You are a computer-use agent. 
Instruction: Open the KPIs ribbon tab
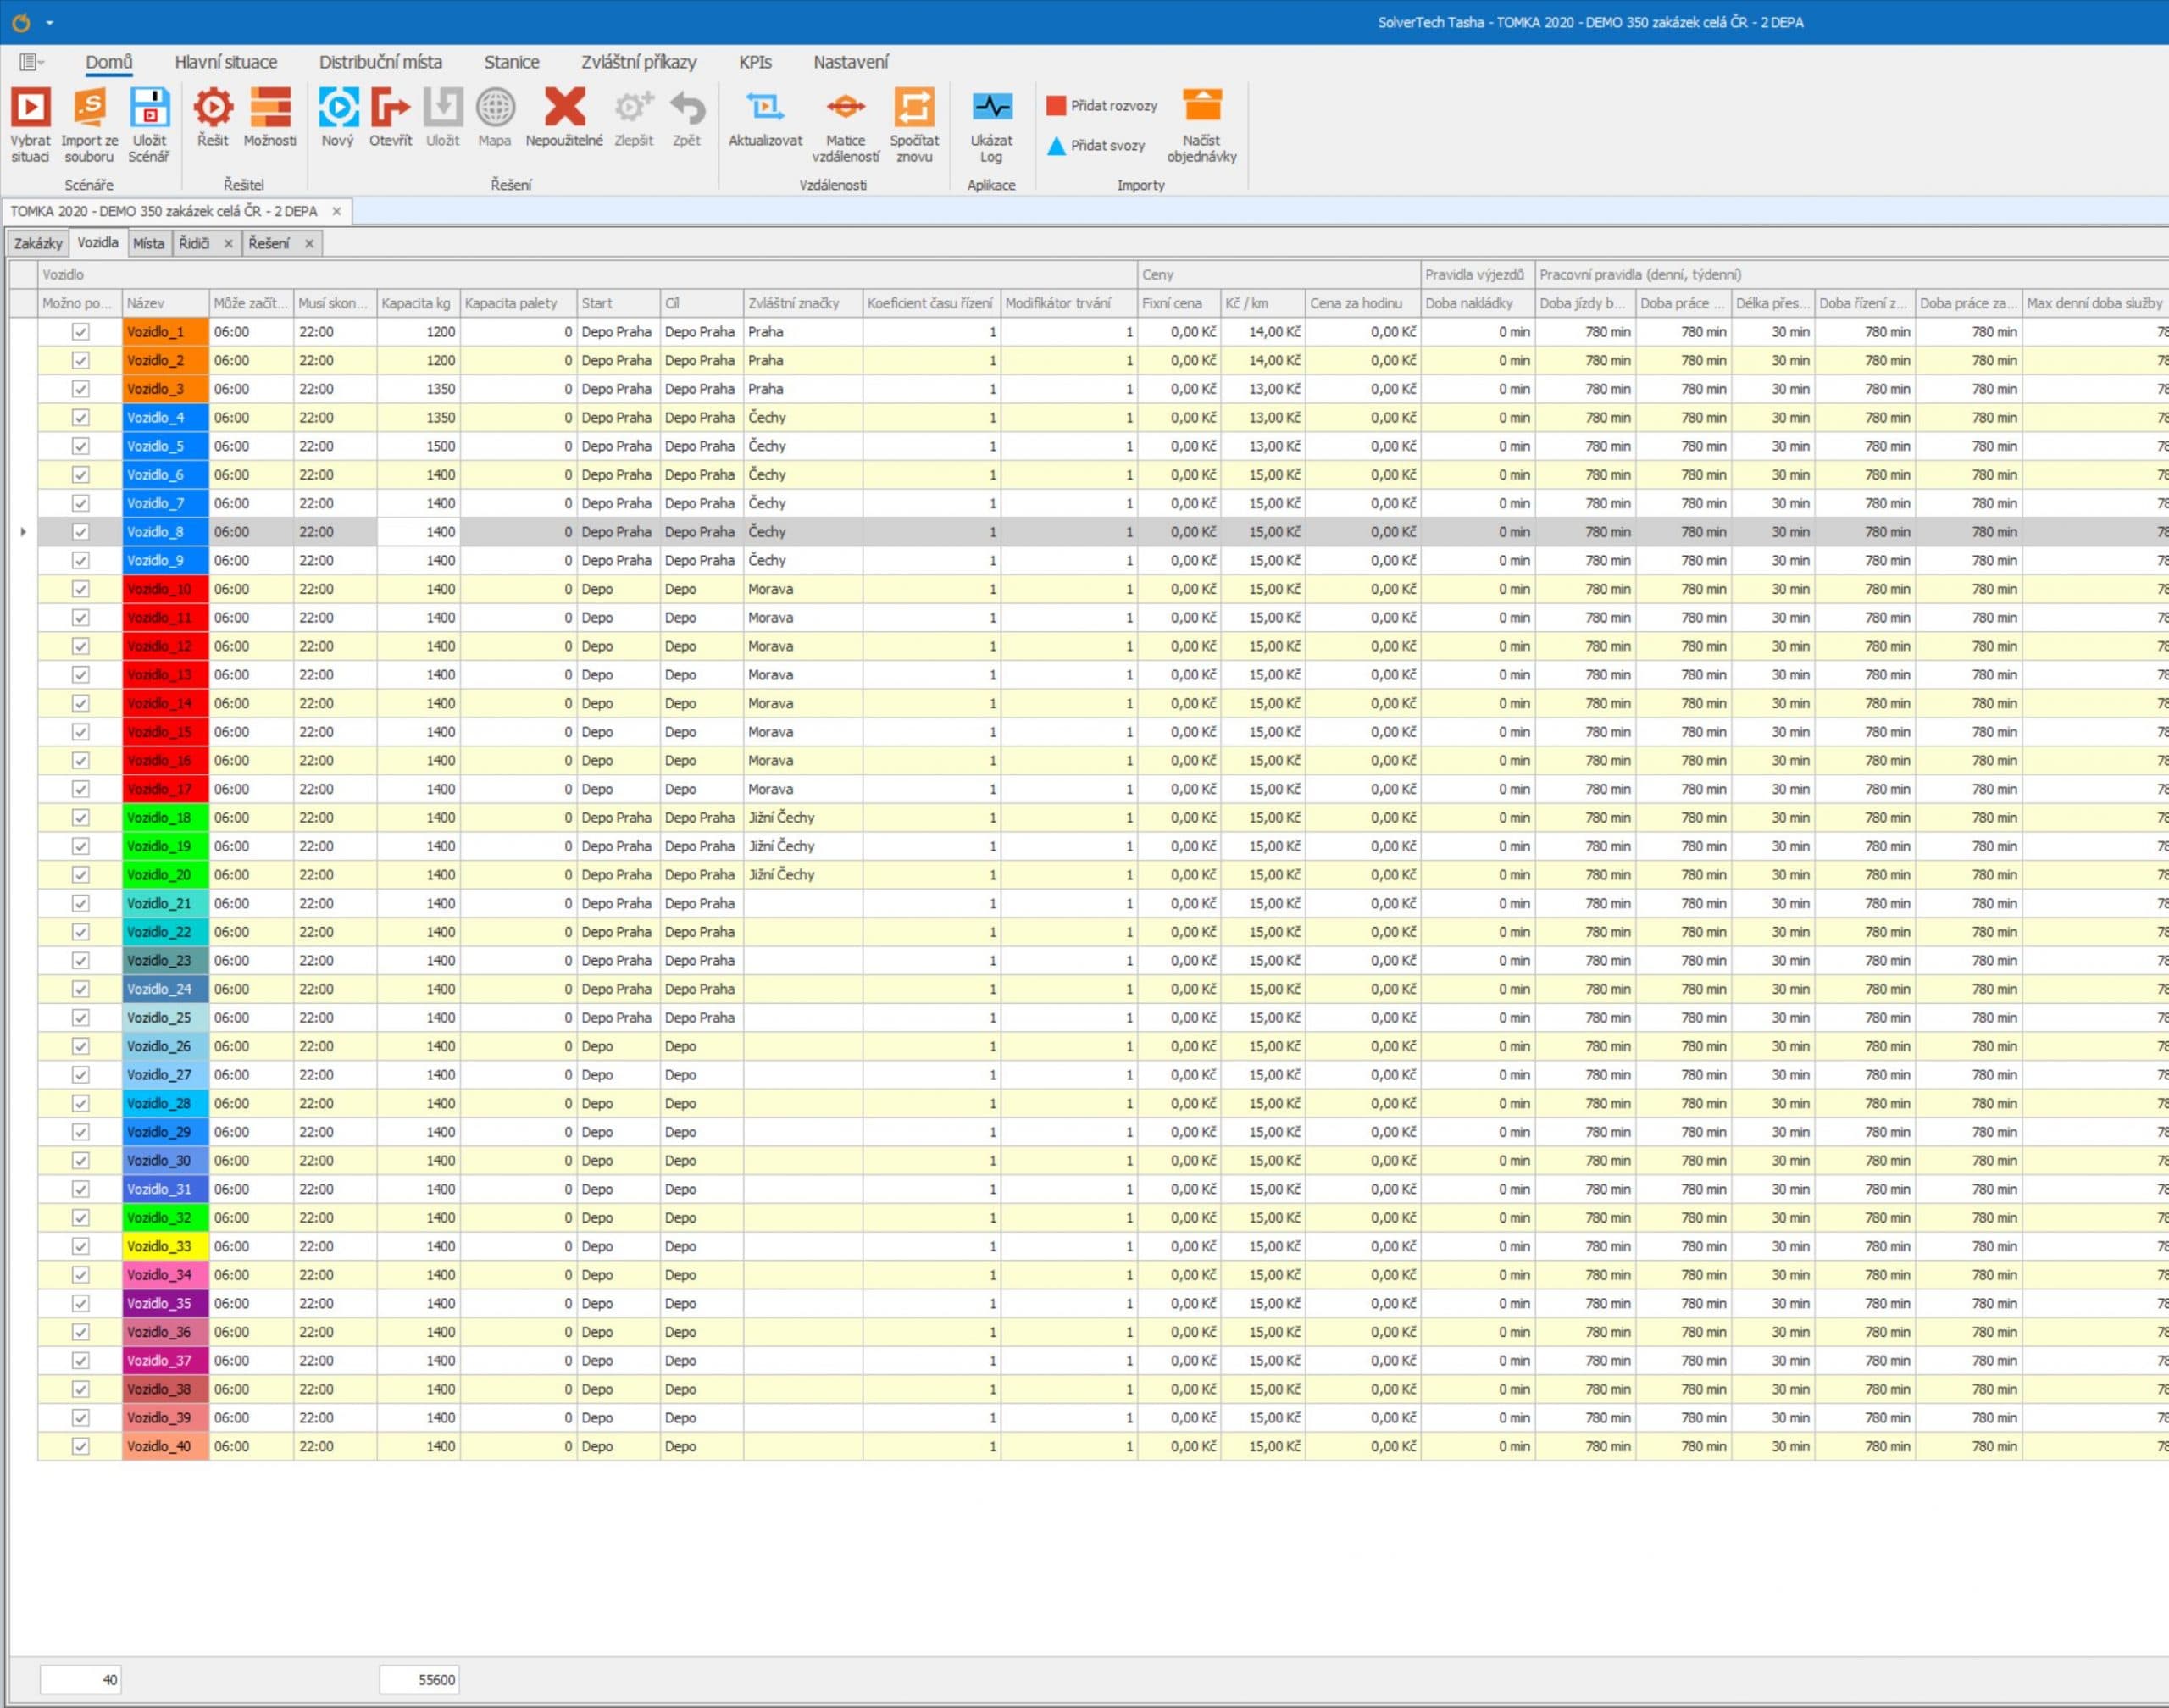click(755, 62)
